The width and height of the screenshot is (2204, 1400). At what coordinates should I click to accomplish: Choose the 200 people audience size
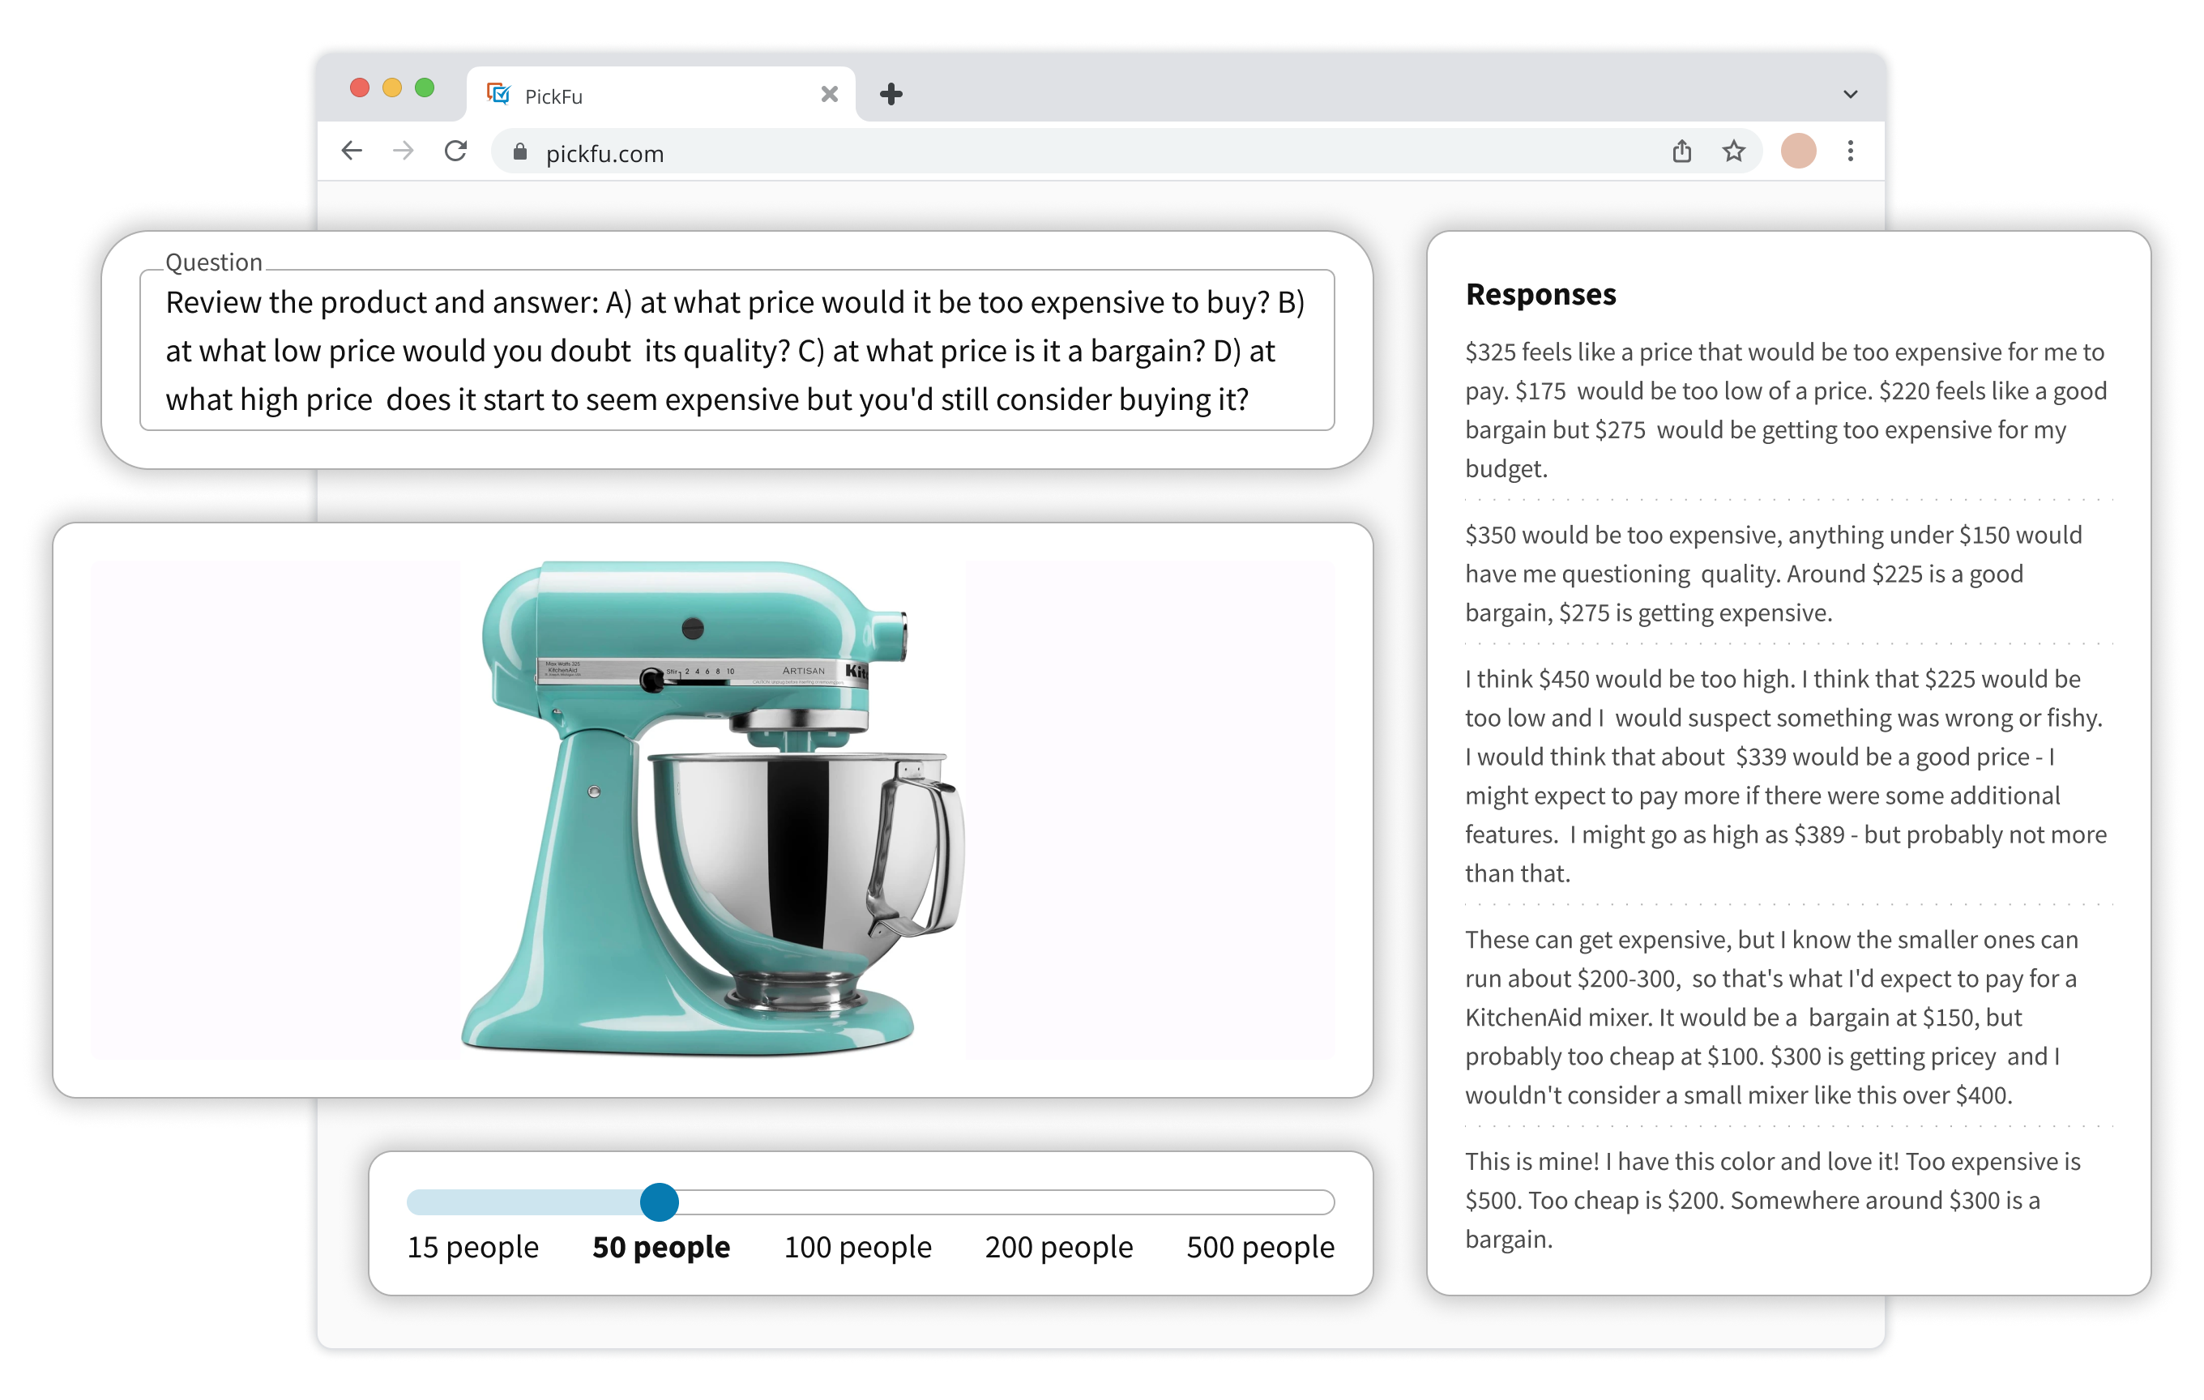(1058, 1247)
